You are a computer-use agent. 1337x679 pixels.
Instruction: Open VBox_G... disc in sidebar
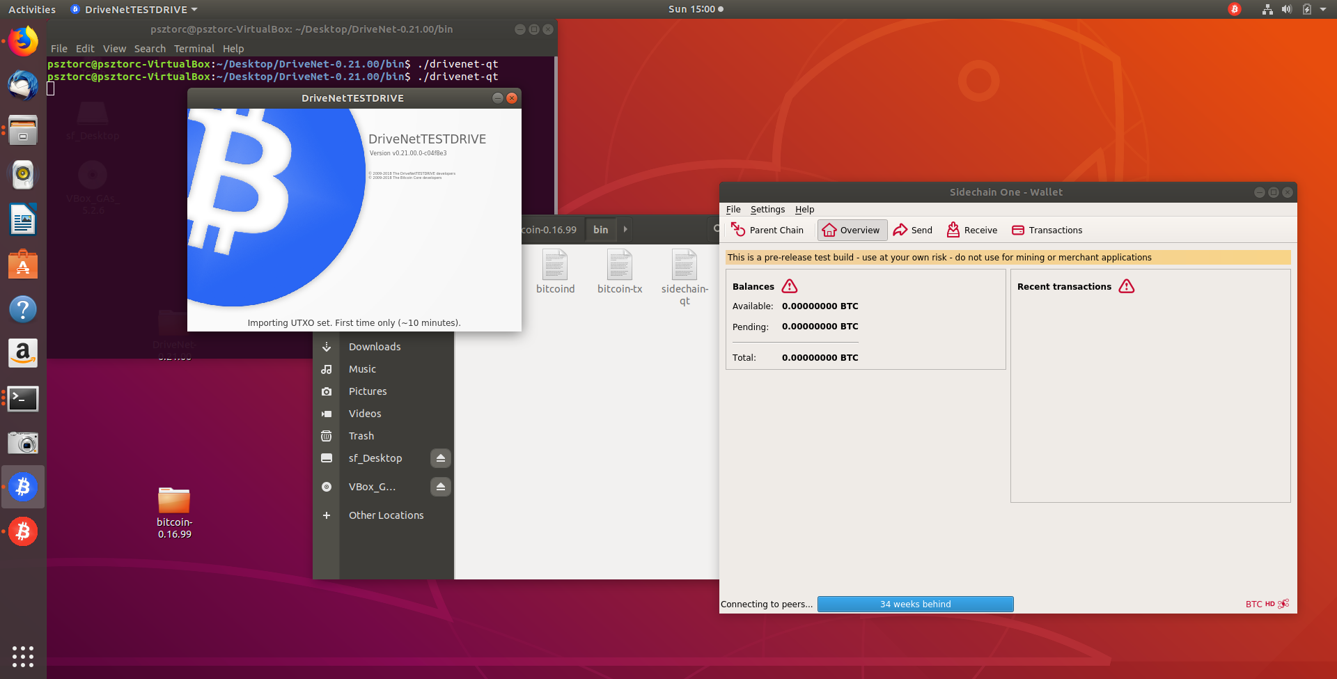(372, 487)
